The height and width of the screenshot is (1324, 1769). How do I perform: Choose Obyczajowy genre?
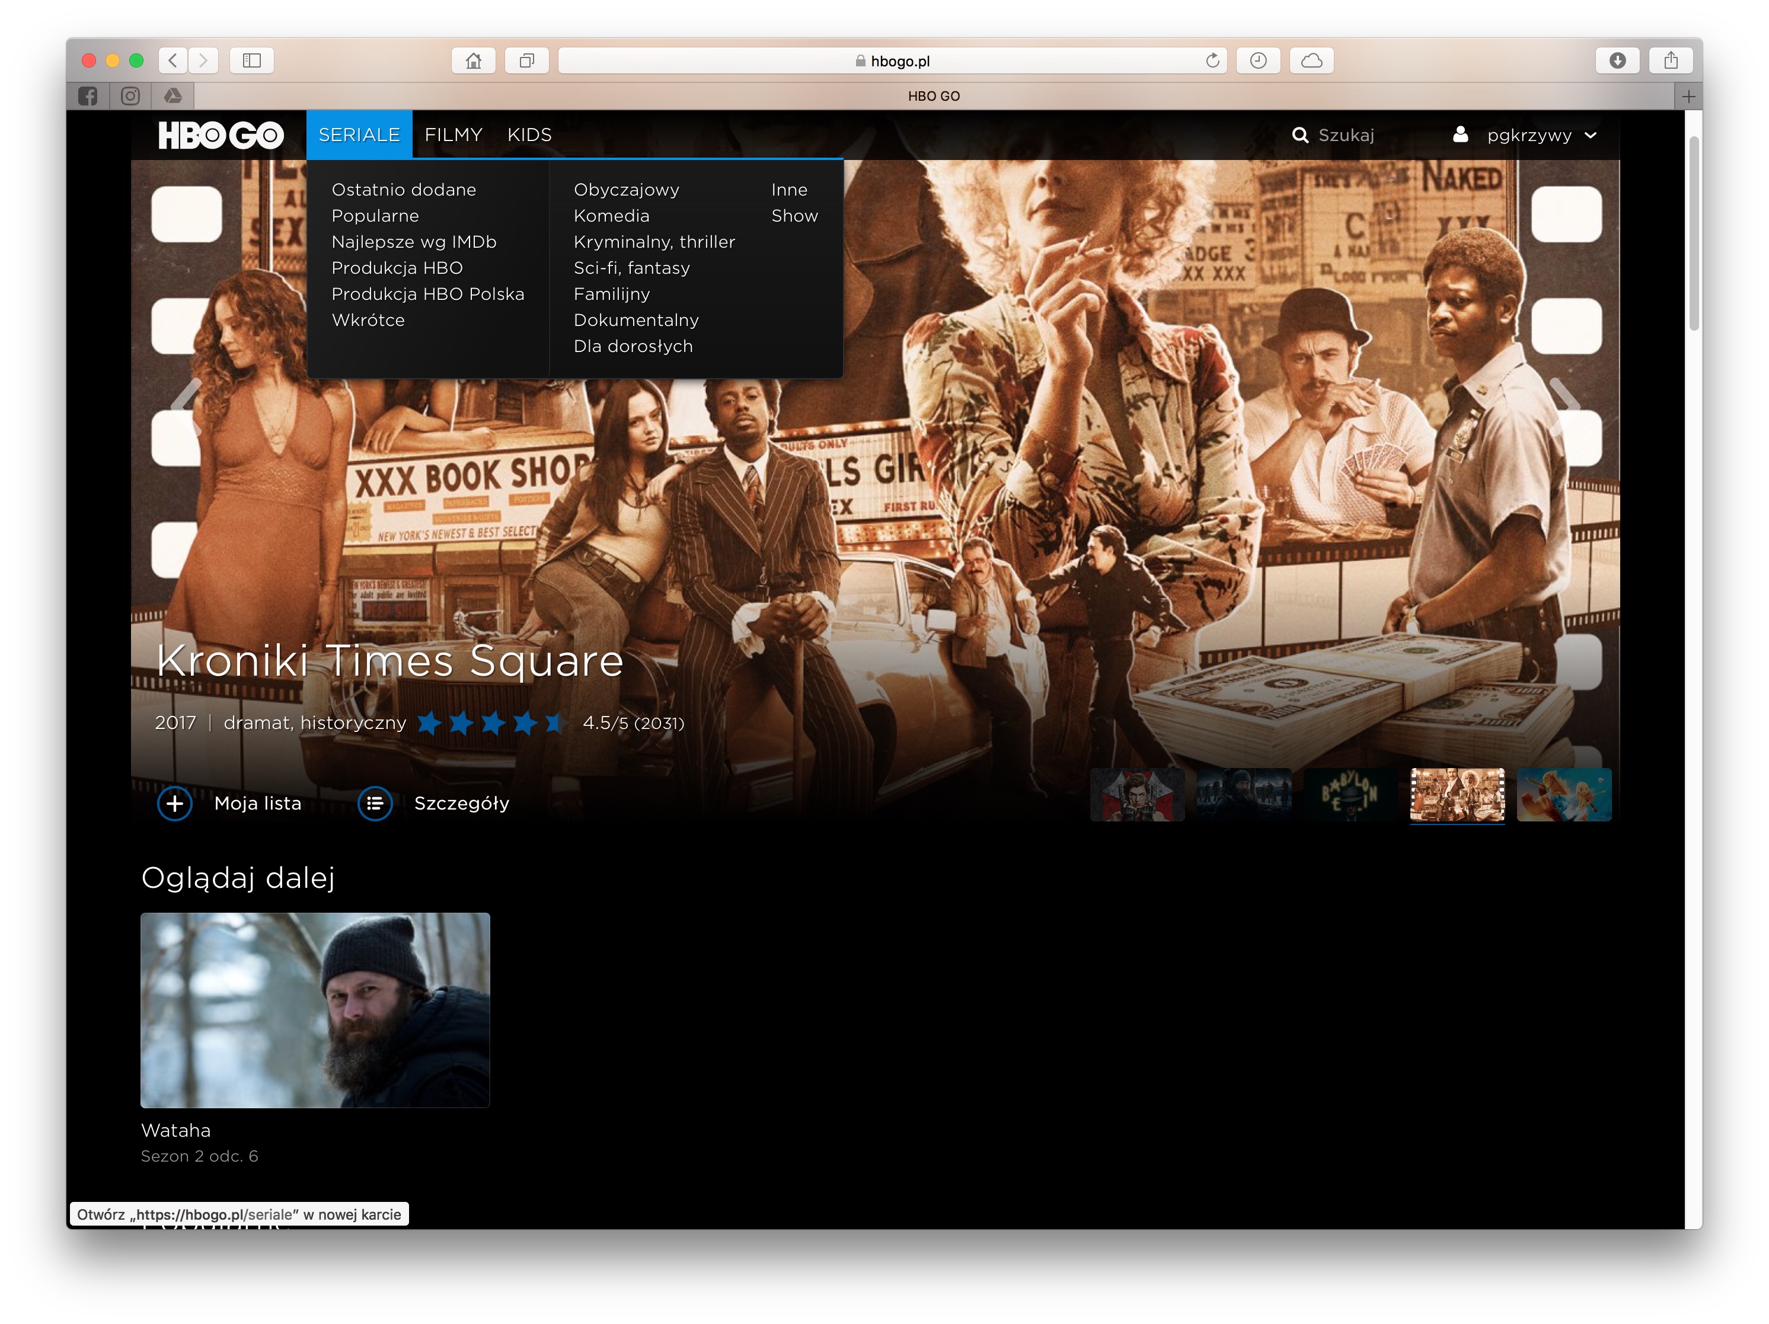pos(626,190)
